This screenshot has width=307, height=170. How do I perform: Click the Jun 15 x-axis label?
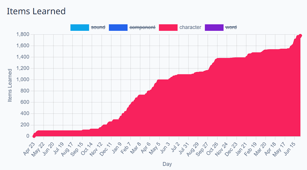point(289,149)
